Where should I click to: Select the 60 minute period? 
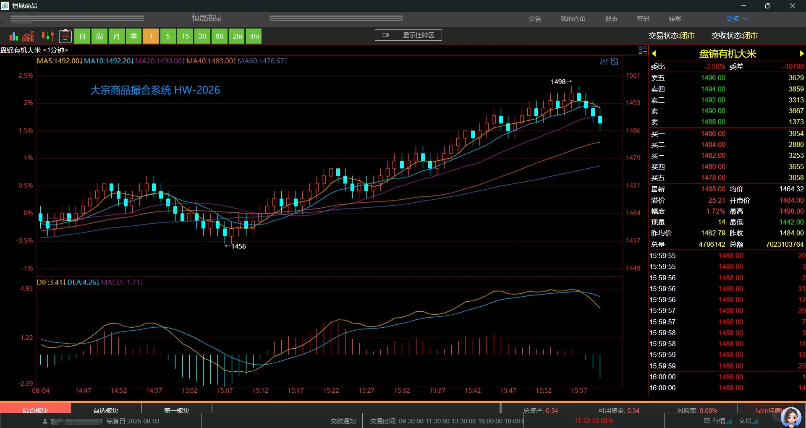(x=220, y=36)
